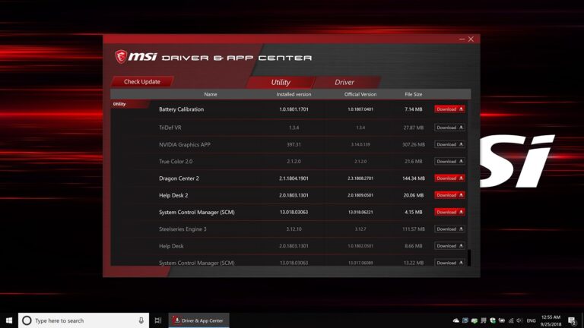Viewport: 584px width, 328px height.
Task: Click the File Size column header
Action: [414, 94]
